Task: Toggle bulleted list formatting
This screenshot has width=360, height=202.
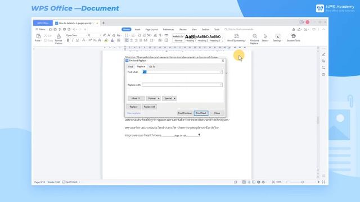Action: tap(127, 35)
